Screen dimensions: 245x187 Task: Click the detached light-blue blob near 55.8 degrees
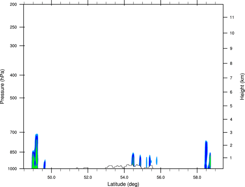tap(157, 161)
